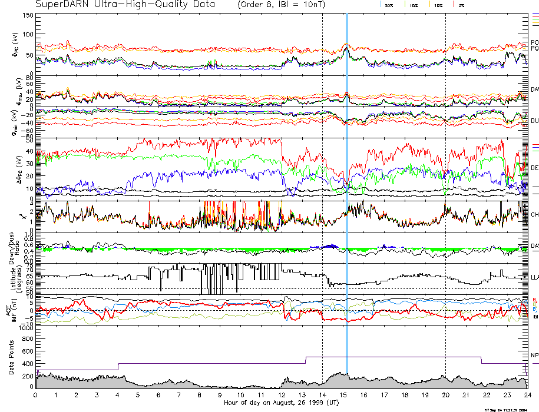
Task: Click the red 5% legend swatch
Action: (x=454, y=5)
